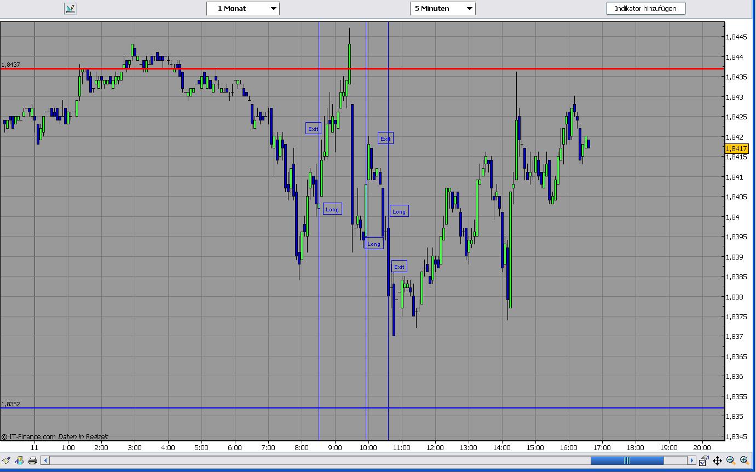This screenshot has height=472, width=756.
Task: Click the yellow 1,8417 current price tag
Action: pos(736,148)
